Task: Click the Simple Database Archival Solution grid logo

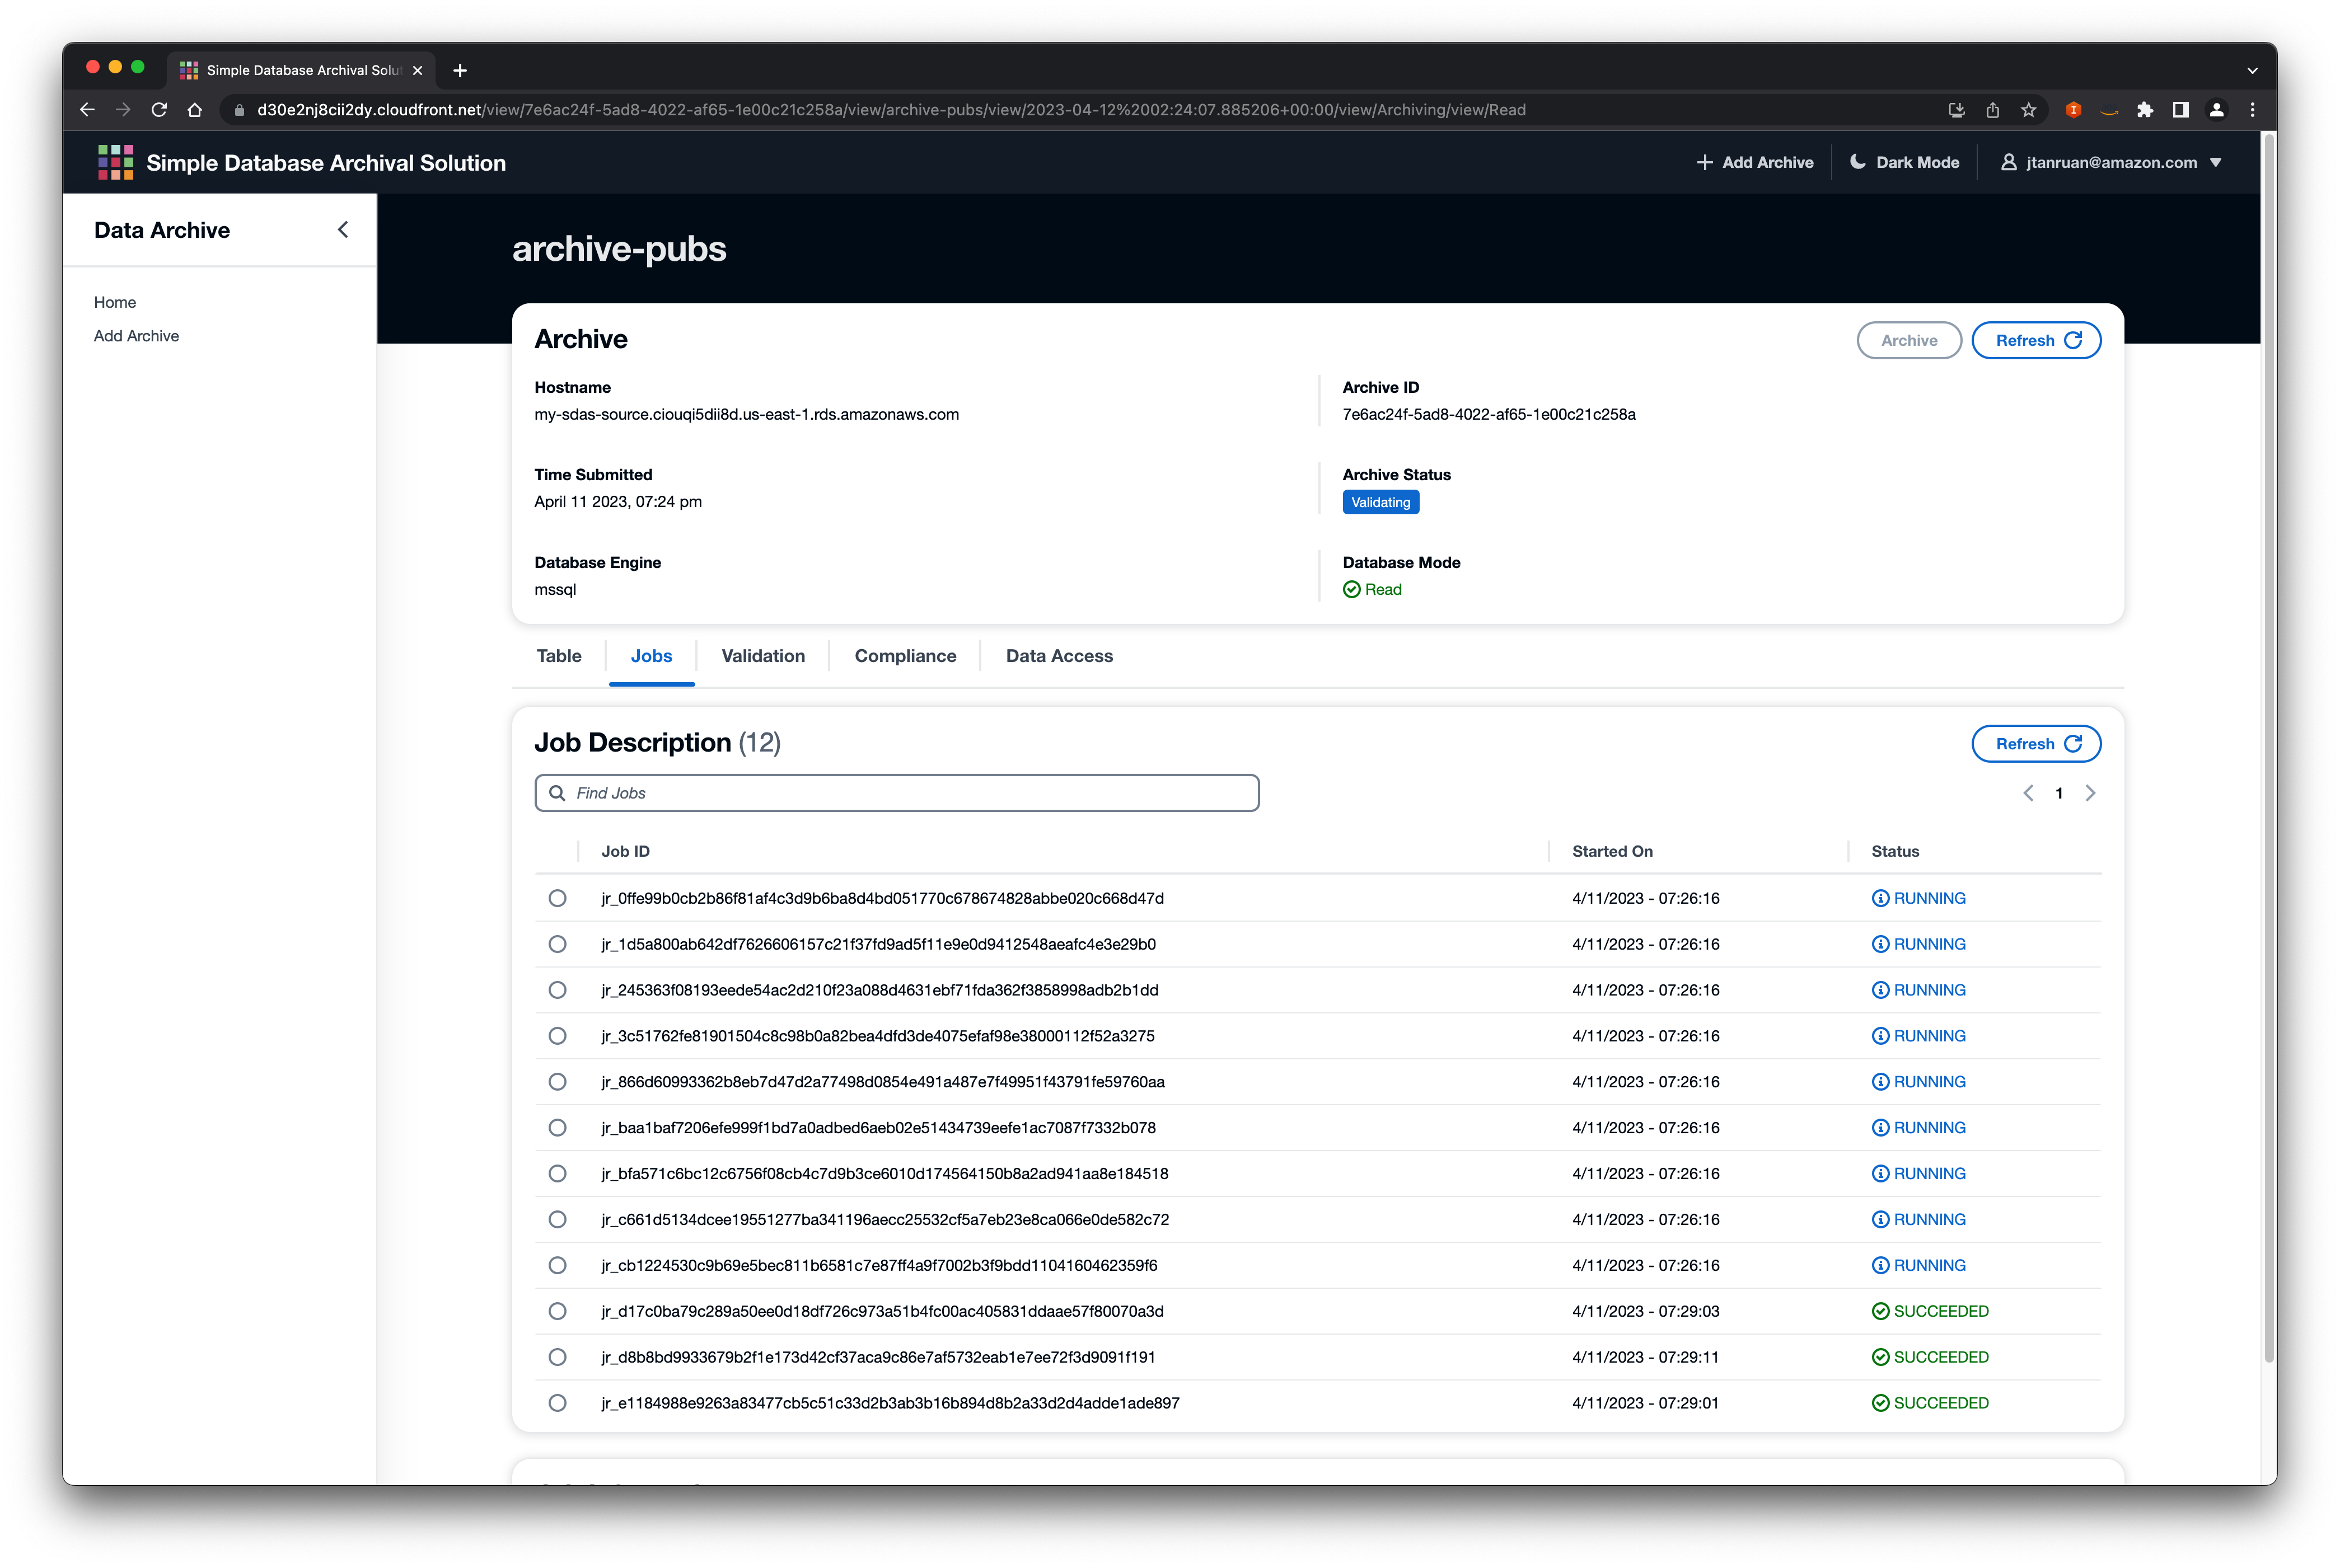Action: (x=115, y=162)
